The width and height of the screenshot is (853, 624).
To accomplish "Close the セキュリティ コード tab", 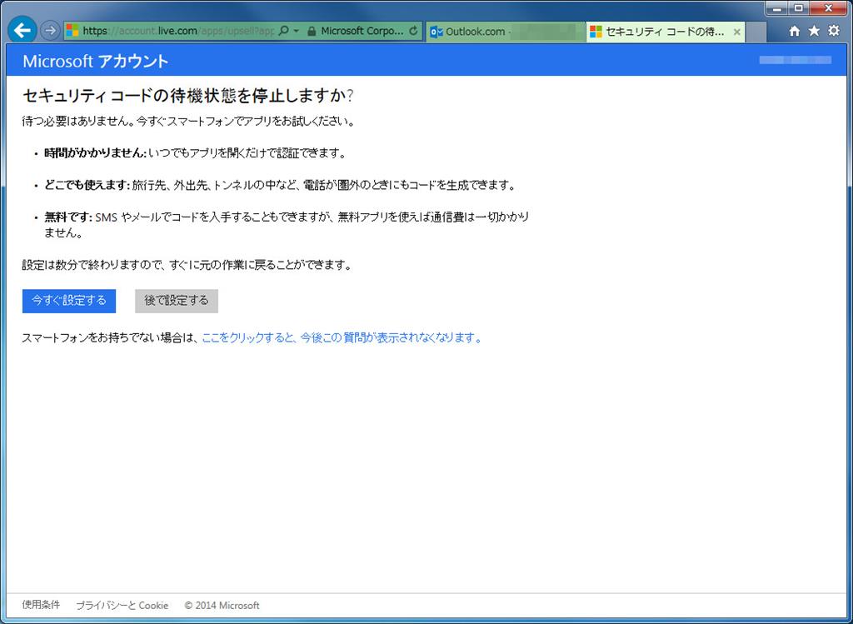I will (736, 32).
